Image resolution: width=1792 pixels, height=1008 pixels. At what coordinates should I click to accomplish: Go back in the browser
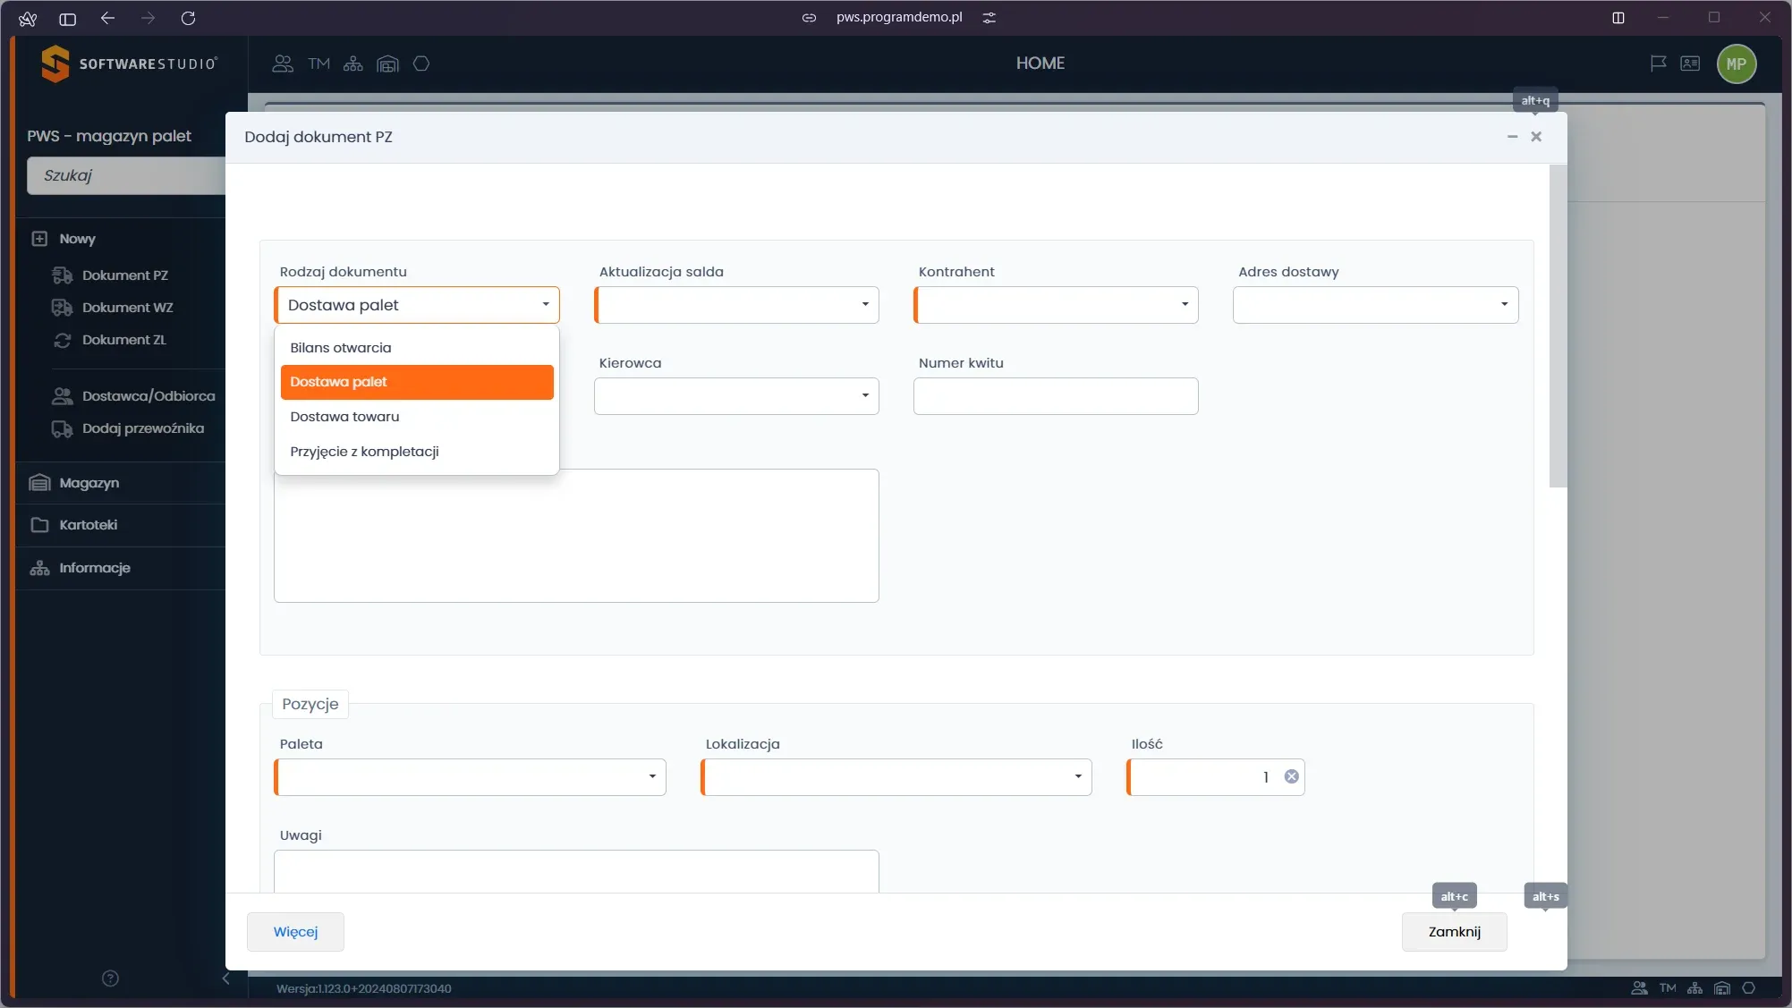[x=108, y=18]
